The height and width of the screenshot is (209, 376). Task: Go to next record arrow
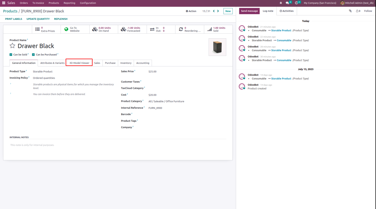pyautogui.click(x=218, y=11)
